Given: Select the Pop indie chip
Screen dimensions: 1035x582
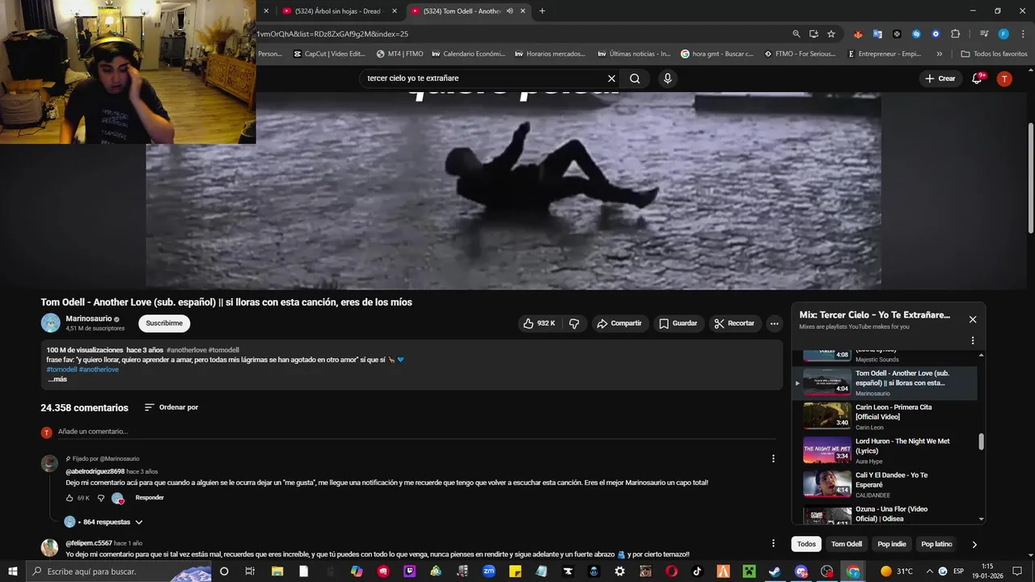Looking at the screenshot, I should point(892,544).
